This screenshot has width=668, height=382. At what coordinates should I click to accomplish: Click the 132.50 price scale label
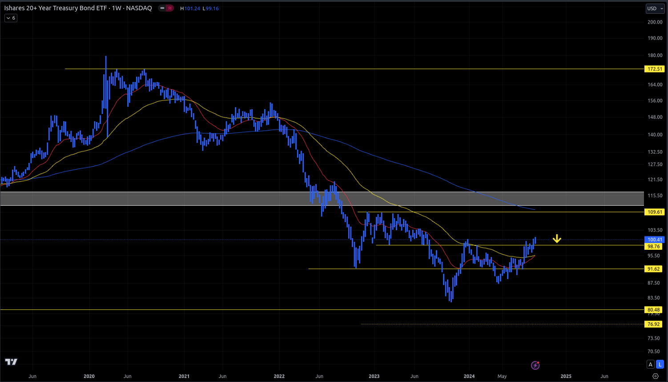click(x=655, y=152)
